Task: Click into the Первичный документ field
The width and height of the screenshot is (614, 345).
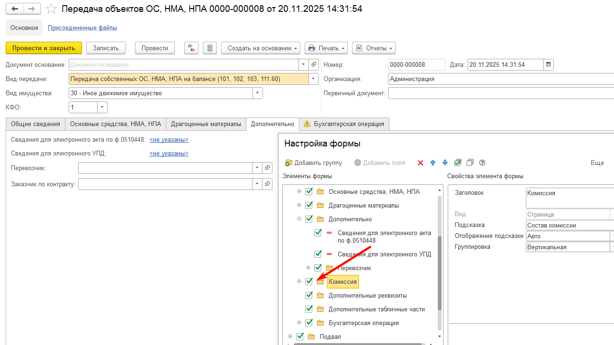Action: [x=500, y=93]
